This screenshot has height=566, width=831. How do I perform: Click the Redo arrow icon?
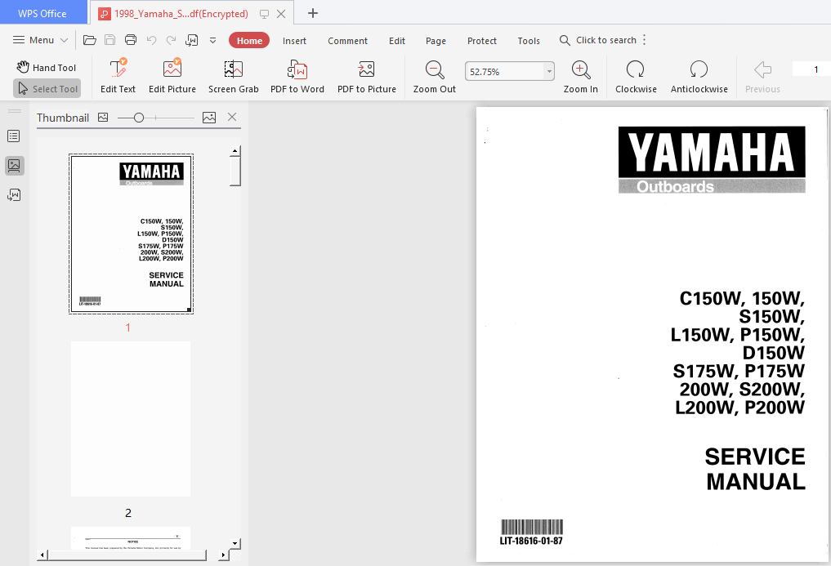[171, 40]
